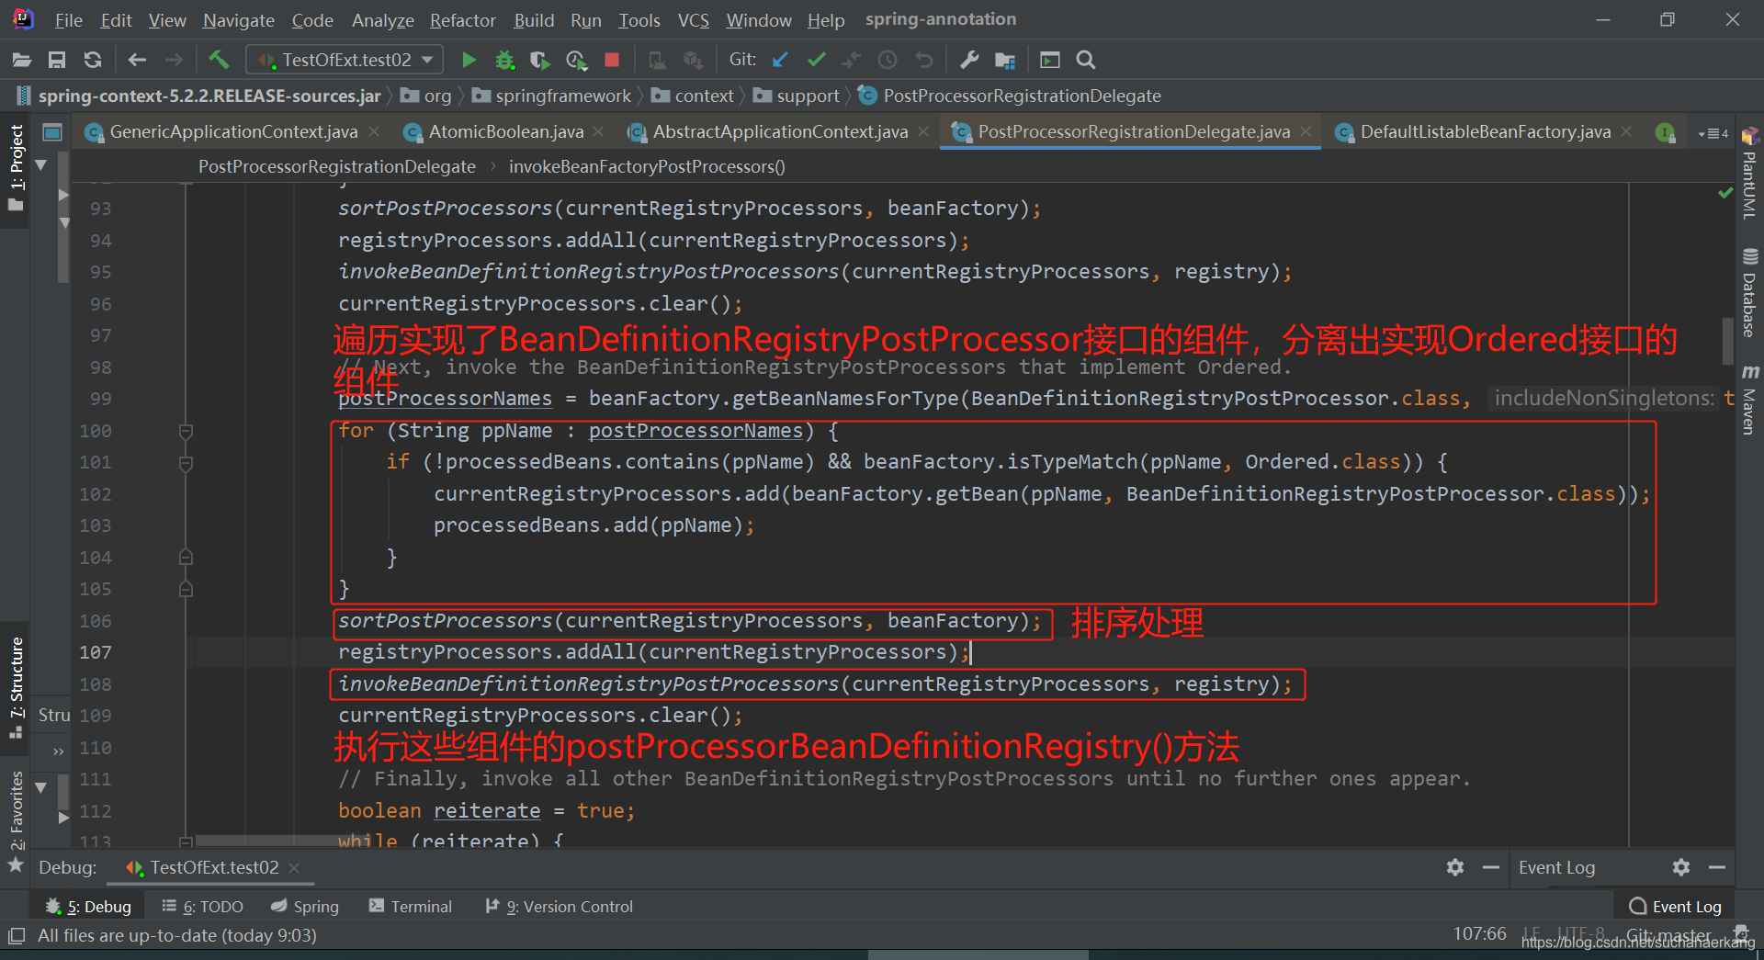Screen dimensions: 1764x960
Task: Open Event Log settings gear
Action: click(x=1681, y=867)
